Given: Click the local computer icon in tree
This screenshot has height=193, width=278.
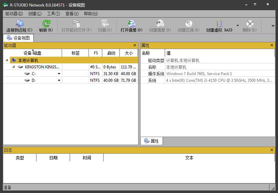Looking at the screenshot, I should click(x=13, y=60).
